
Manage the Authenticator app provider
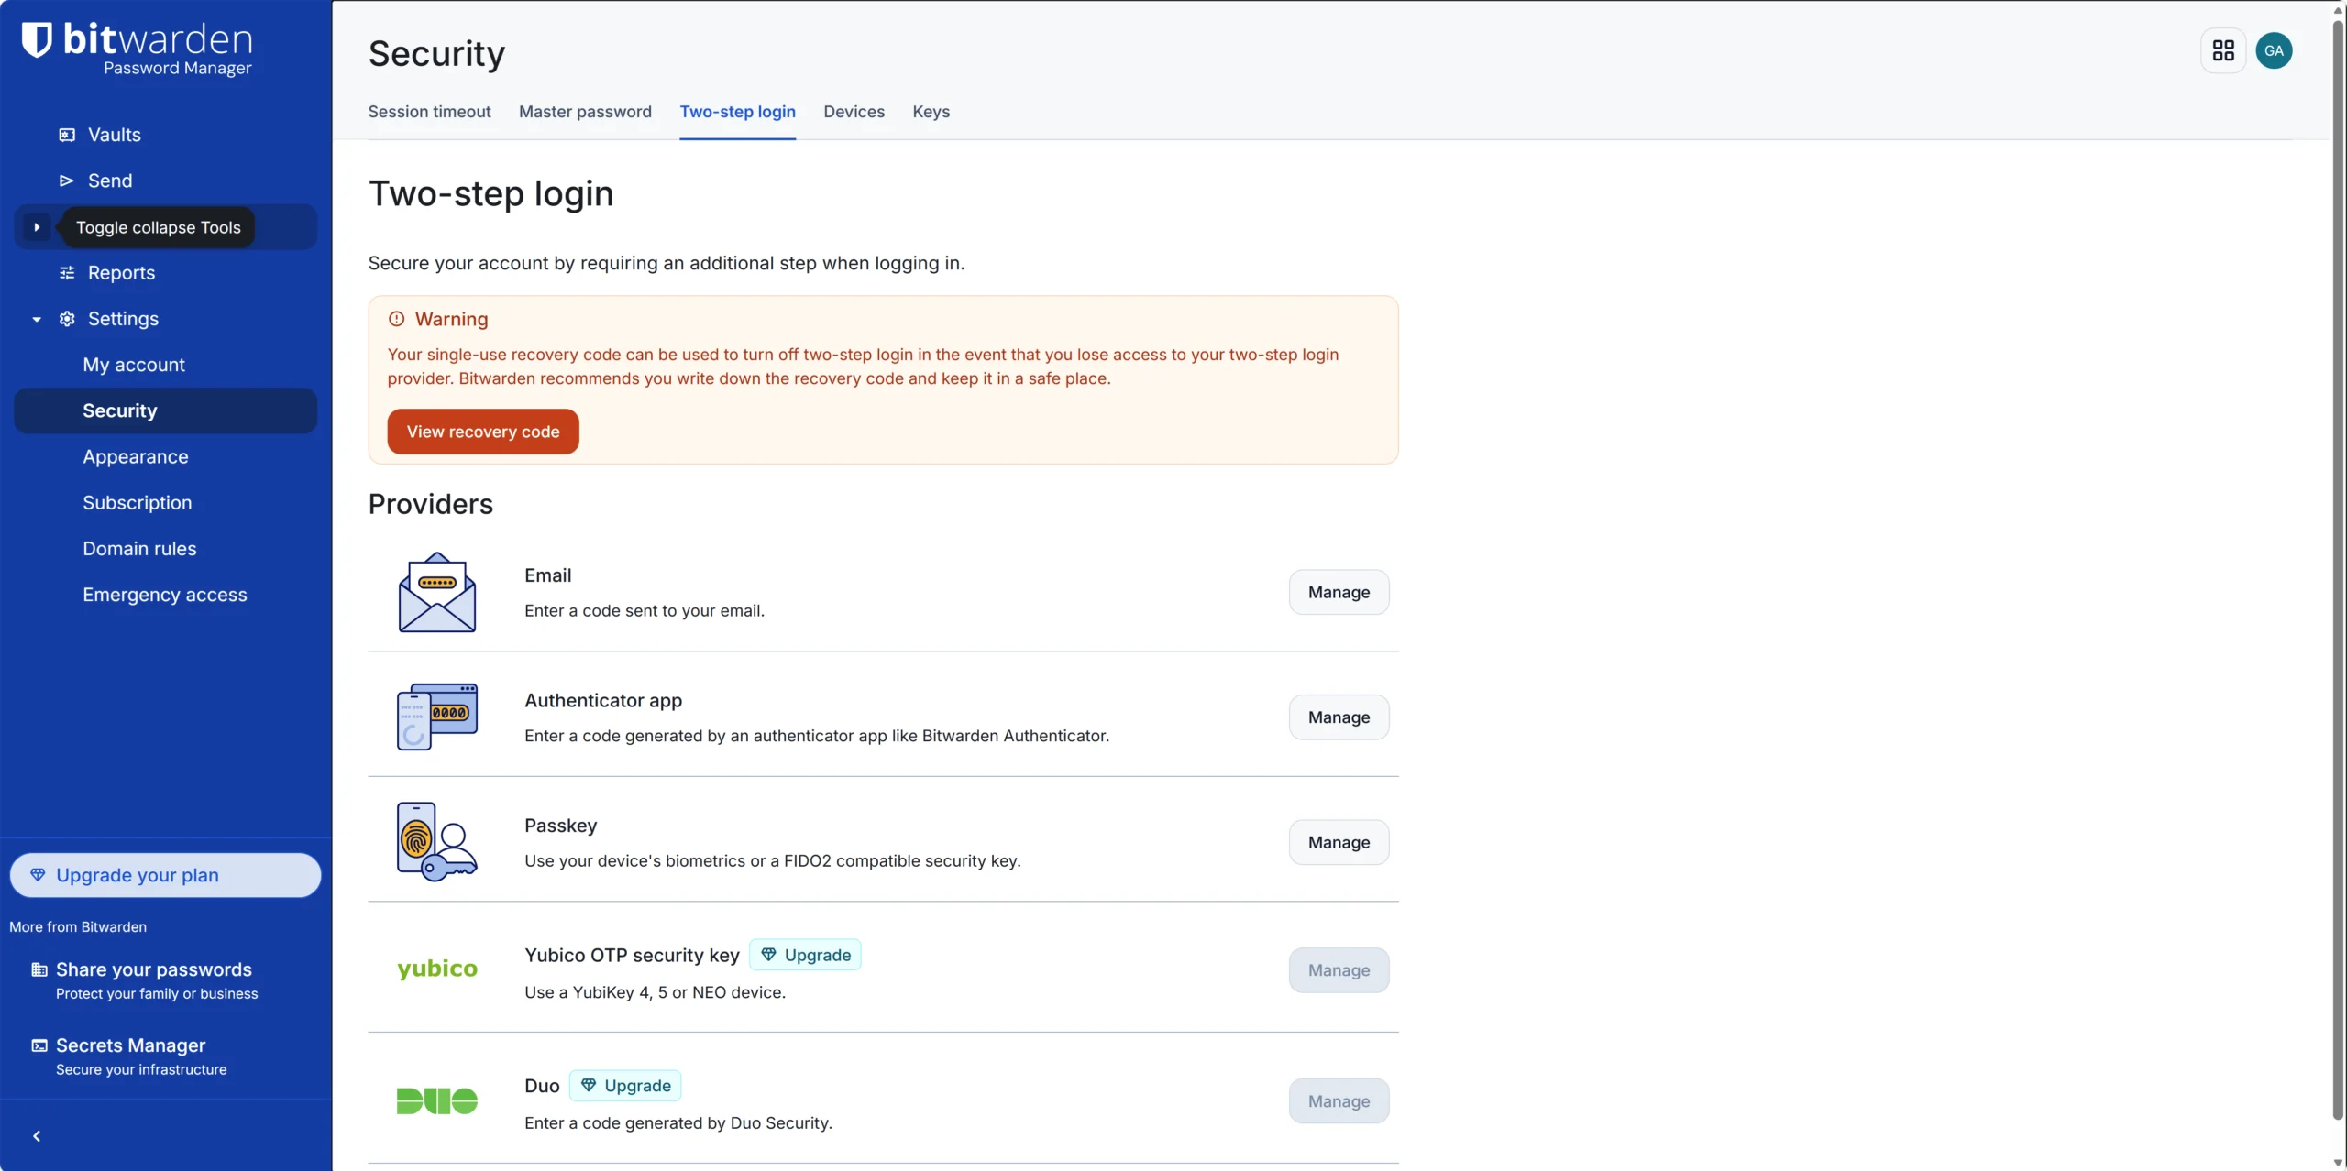click(1339, 717)
